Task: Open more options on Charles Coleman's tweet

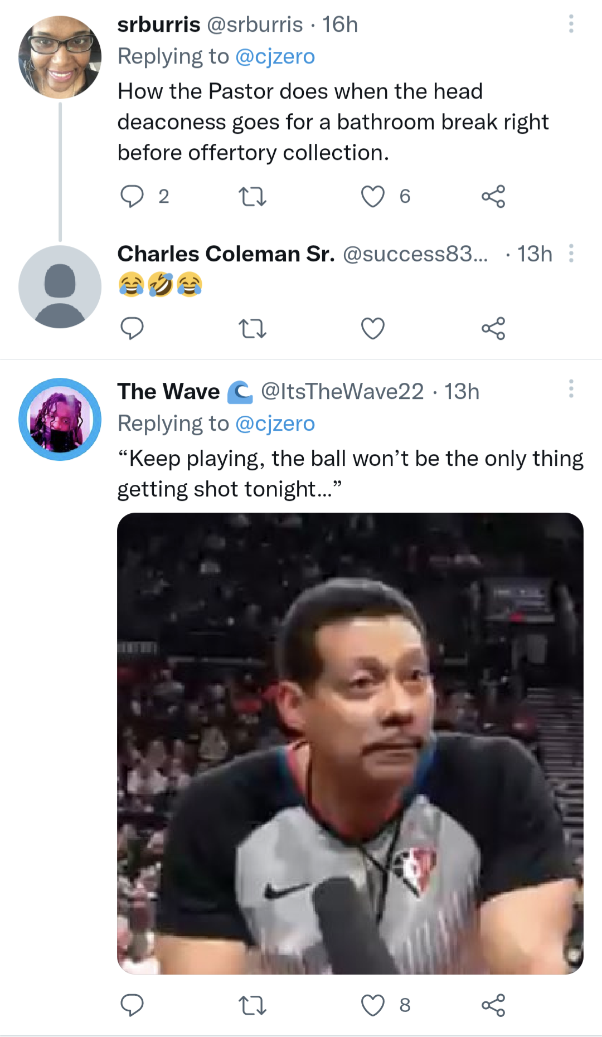Action: point(571,254)
